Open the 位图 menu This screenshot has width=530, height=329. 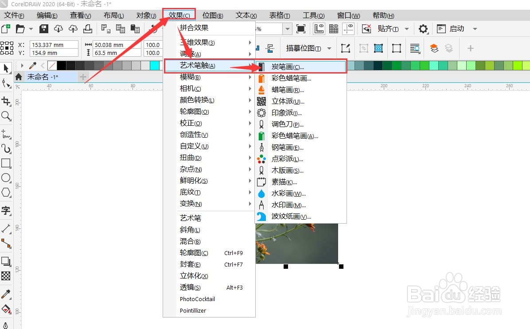coord(213,15)
